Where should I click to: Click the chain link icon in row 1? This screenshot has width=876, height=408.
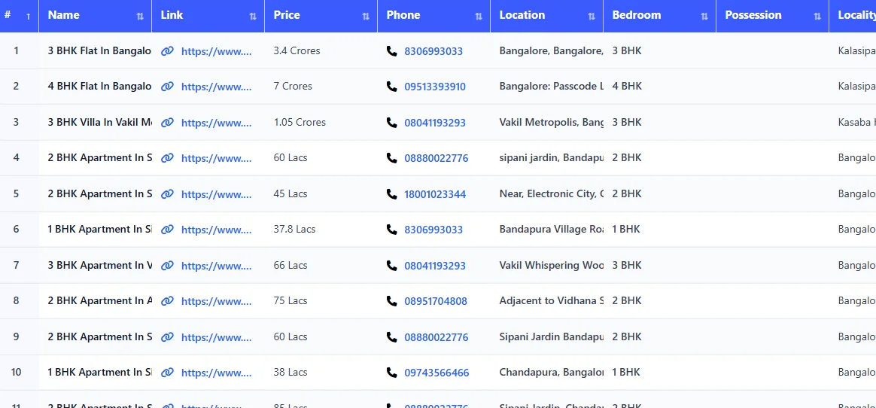coord(168,51)
